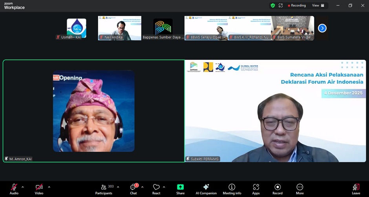Expand video options arrow
Viewport: 369px width, 197px height.
pyautogui.click(x=49, y=187)
